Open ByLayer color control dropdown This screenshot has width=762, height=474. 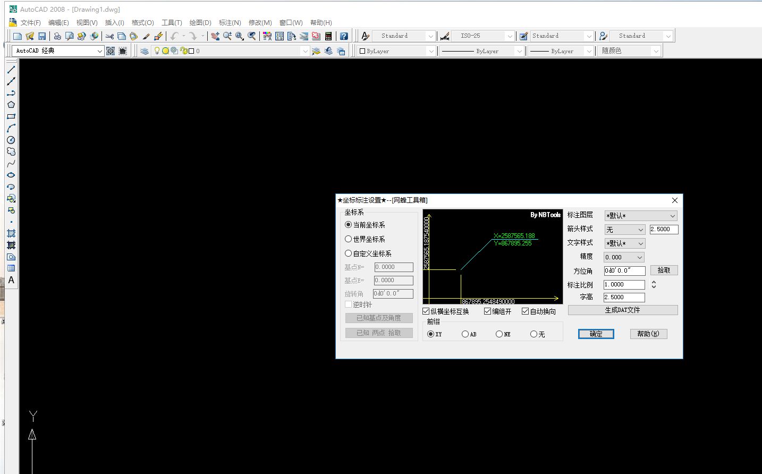[396, 51]
